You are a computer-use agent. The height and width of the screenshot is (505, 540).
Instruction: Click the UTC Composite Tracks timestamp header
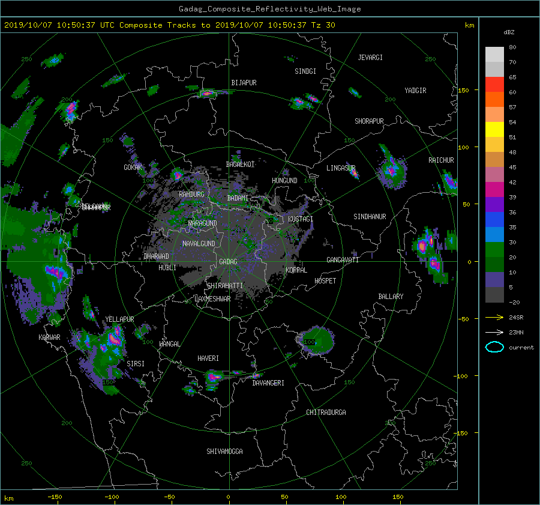pyautogui.click(x=169, y=25)
